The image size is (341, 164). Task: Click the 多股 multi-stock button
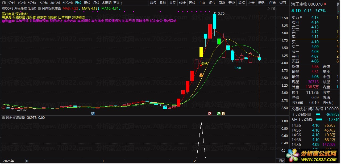[173, 3]
